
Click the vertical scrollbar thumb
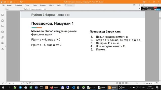[160, 18]
